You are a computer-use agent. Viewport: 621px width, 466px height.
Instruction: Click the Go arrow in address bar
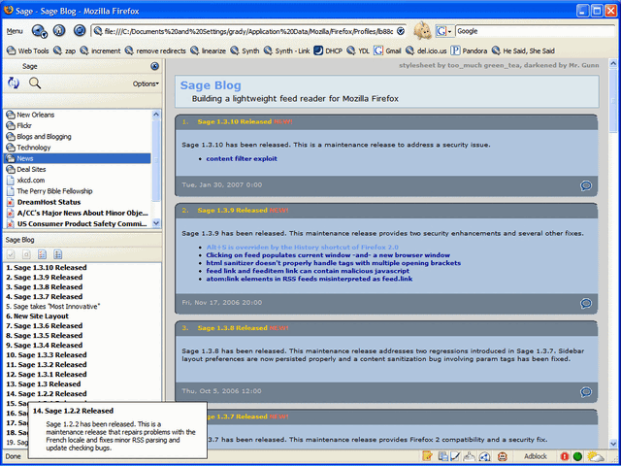(x=401, y=31)
